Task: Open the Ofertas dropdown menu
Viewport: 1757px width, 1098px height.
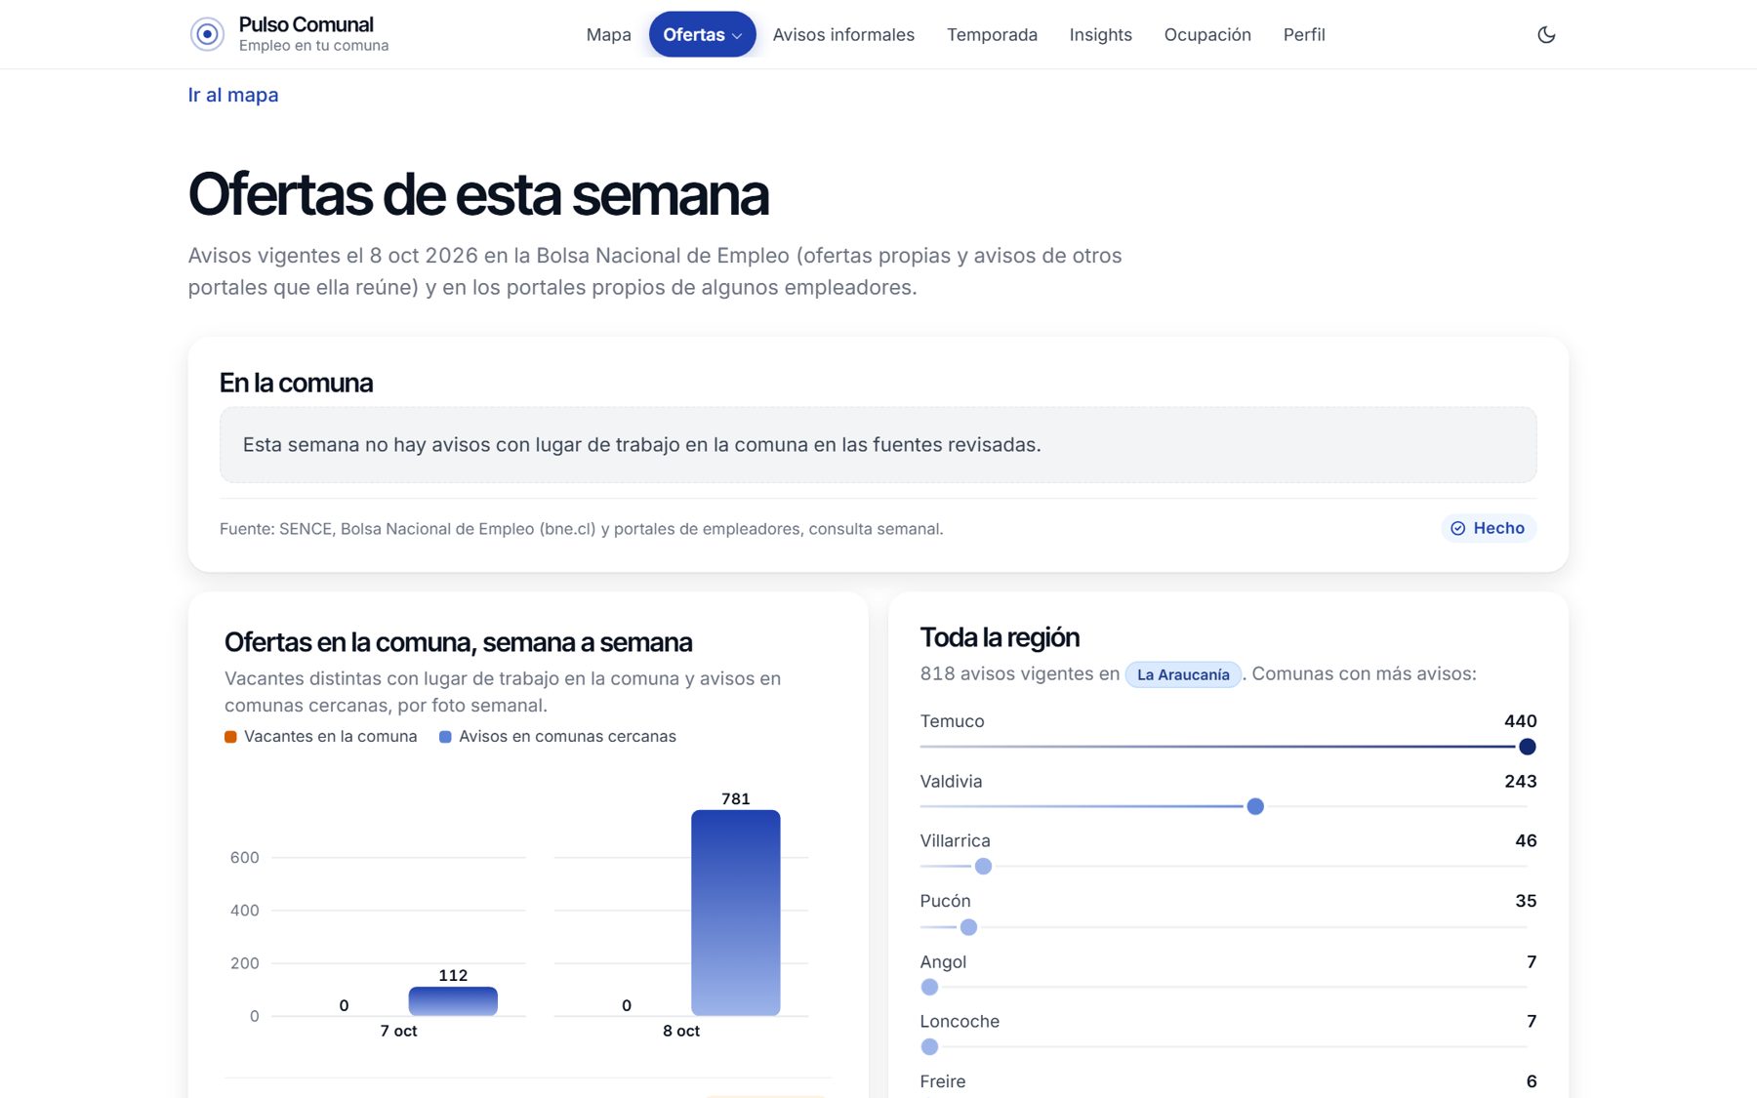Action: [702, 34]
